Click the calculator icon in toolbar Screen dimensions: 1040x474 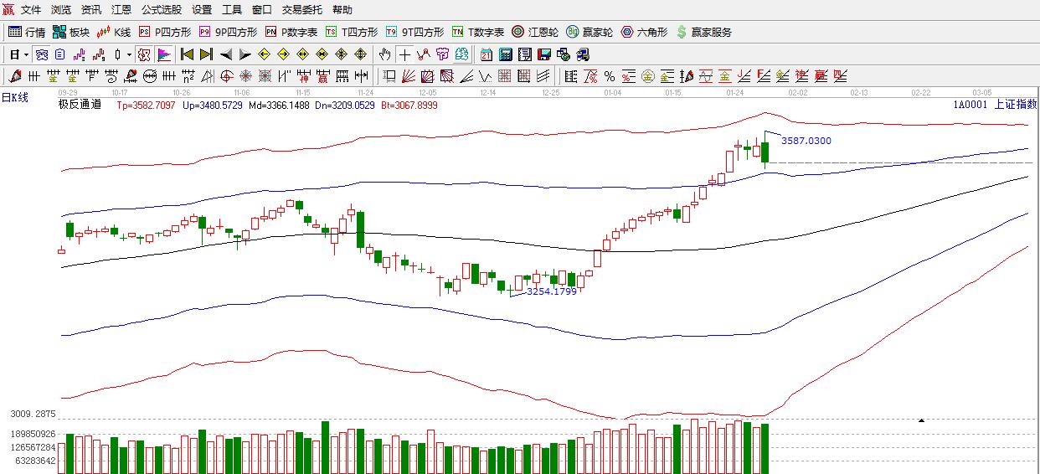pyautogui.click(x=506, y=55)
